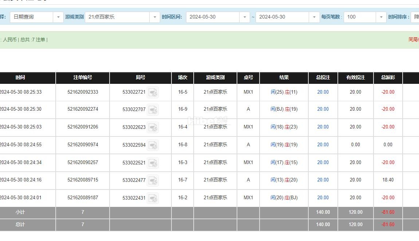
Task: Open game detail icon for round 533022721
Action: pyautogui.click(x=153, y=93)
